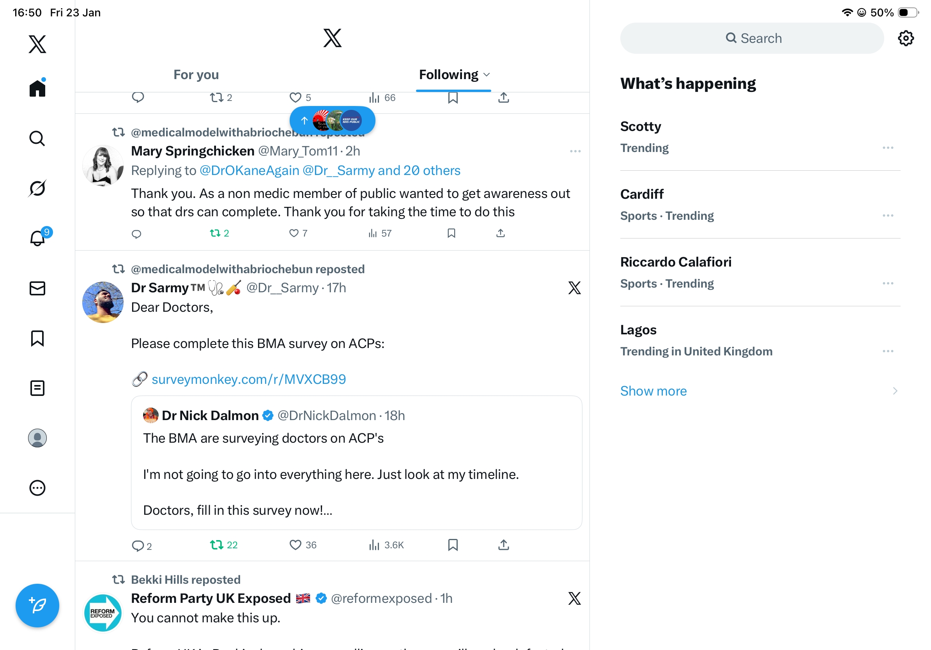Open more options on Mary Springchicken's post

pyautogui.click(x=575, y=151)
